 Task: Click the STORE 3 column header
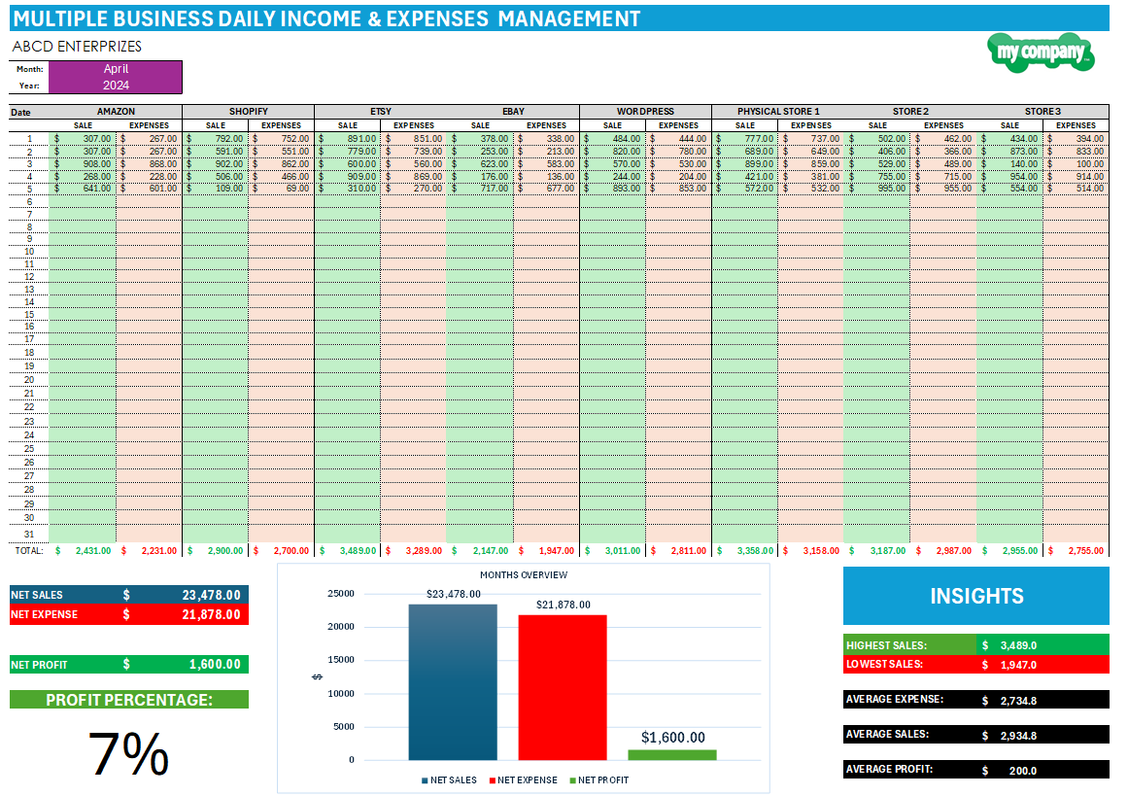pyautogui.click(x=1043, y=112)
